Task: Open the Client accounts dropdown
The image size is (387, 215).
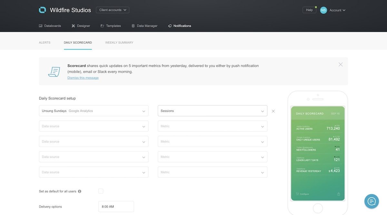Action: pyautogui.click(x=113, y=10)
